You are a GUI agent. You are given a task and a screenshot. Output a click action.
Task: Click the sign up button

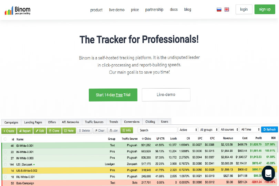(265, 9)
